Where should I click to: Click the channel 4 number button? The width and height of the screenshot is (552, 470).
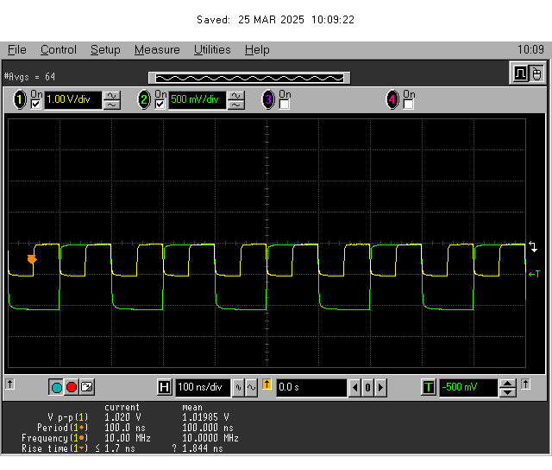pyautogui.click(x=392, y=100)
